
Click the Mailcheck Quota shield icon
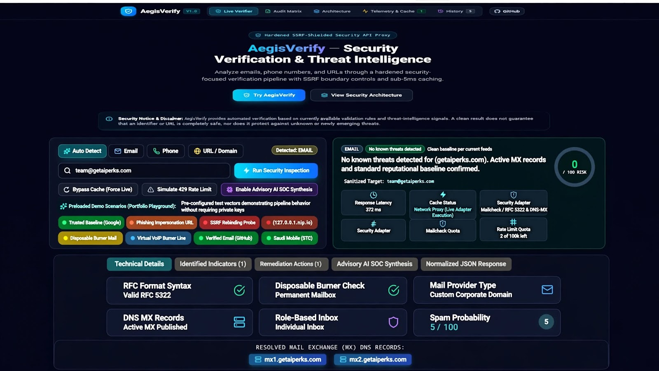coord(443,224)
